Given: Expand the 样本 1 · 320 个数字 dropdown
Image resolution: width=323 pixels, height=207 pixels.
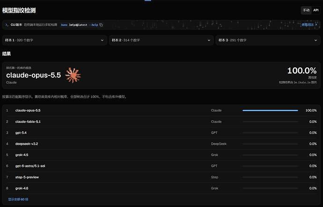Looking at the screenshot, I should tap(55, 40).
